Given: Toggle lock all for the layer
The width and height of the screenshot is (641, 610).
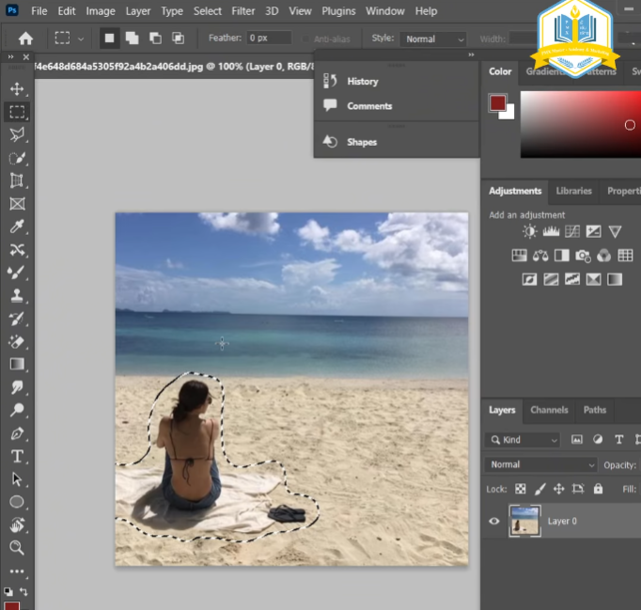Looking at the screenshot, I should click(x=599, y=489).
